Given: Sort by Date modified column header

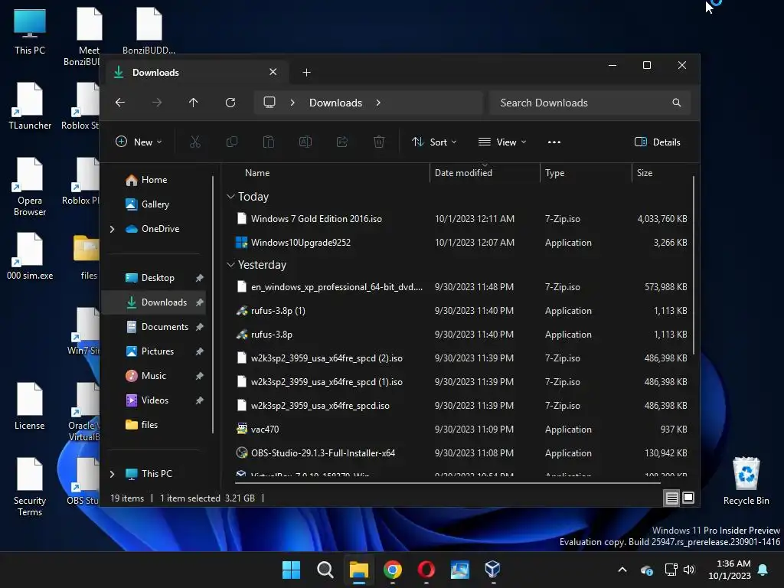Looking at the screenshot, I should tap(463, 173).
